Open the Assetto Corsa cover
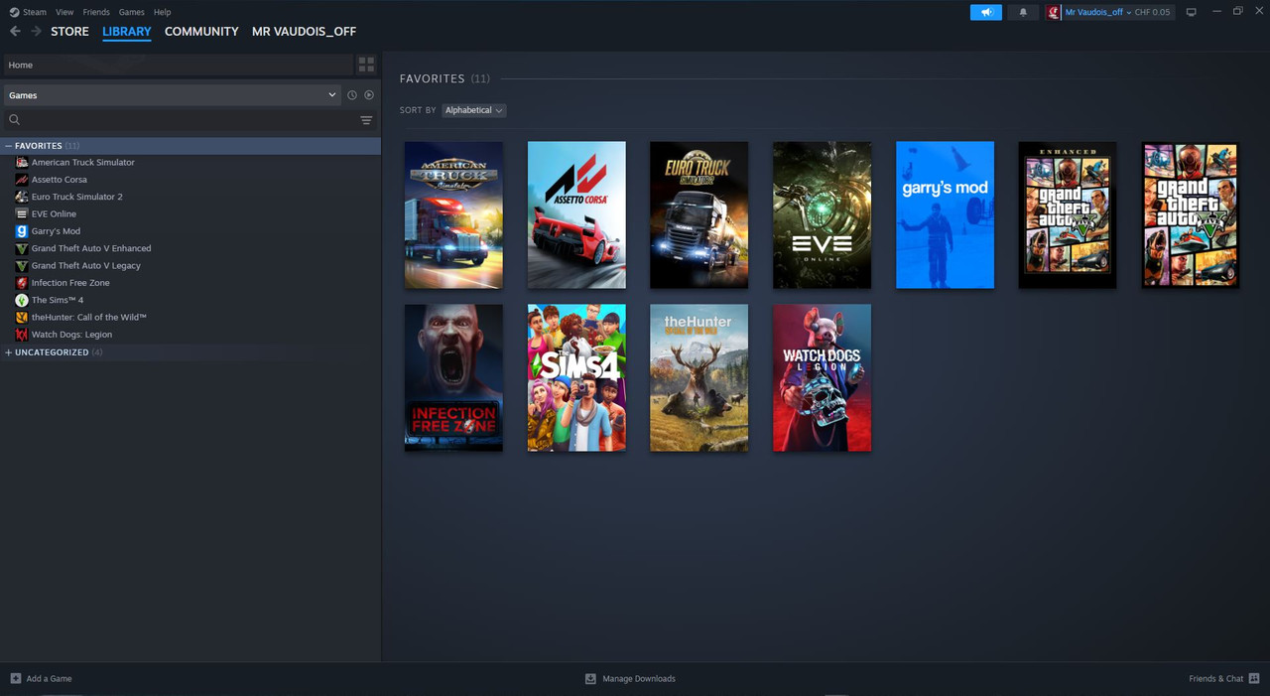The width and height of the screenshot is (1270, 696). click(x=576, y=215)
